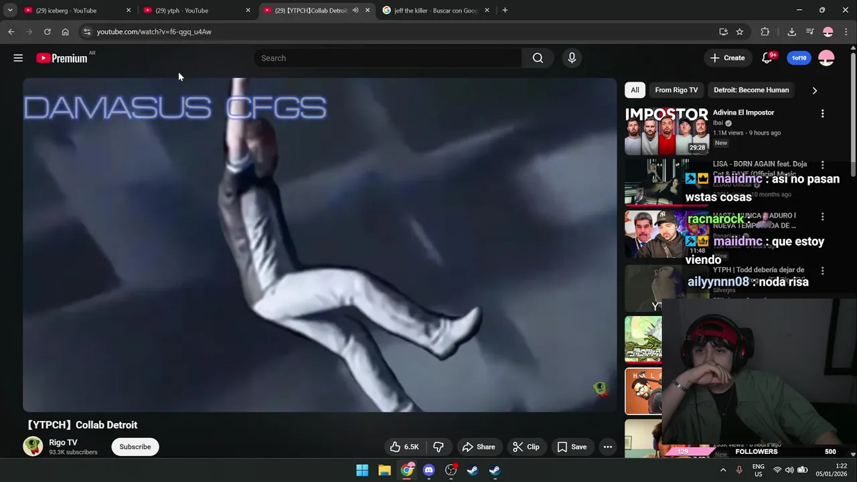Show hidden system tray icons
857x482 pixels.
point(722,470)
